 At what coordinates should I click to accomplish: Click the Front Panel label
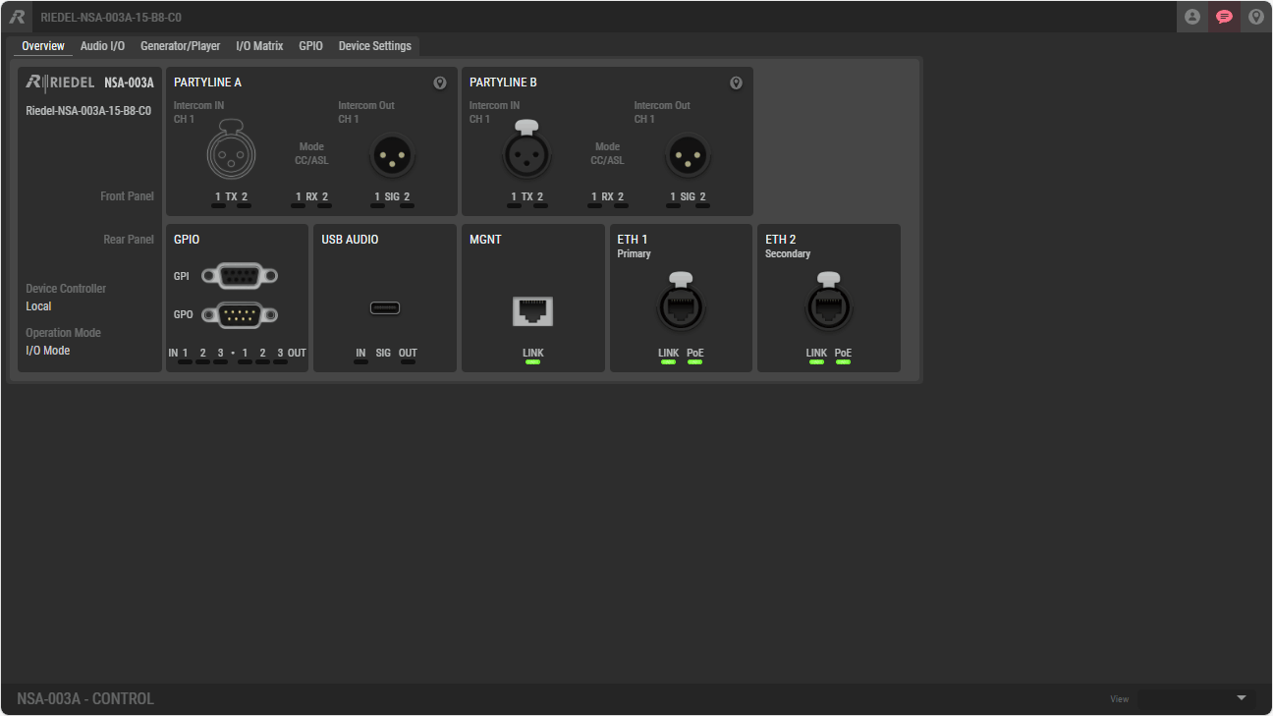[x=127, y=196]
